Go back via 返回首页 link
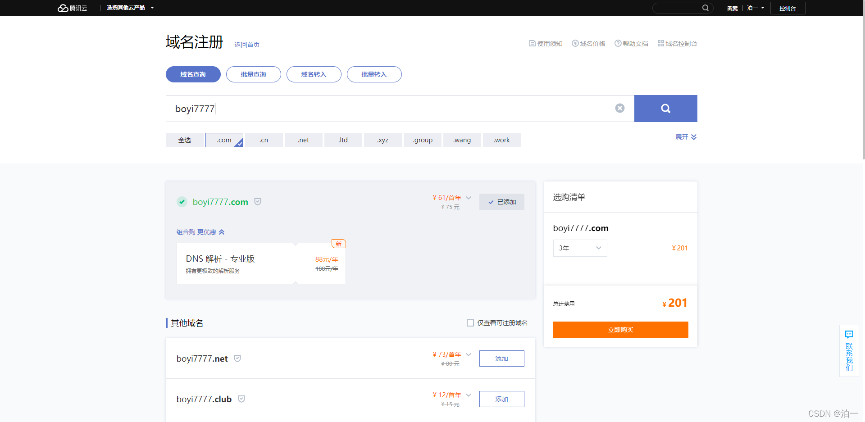 click(247, 45)
